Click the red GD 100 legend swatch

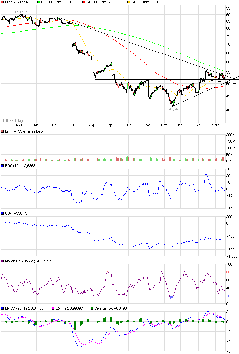[84, 2]
